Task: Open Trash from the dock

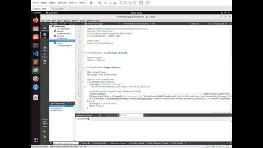Action: point(36,97)
